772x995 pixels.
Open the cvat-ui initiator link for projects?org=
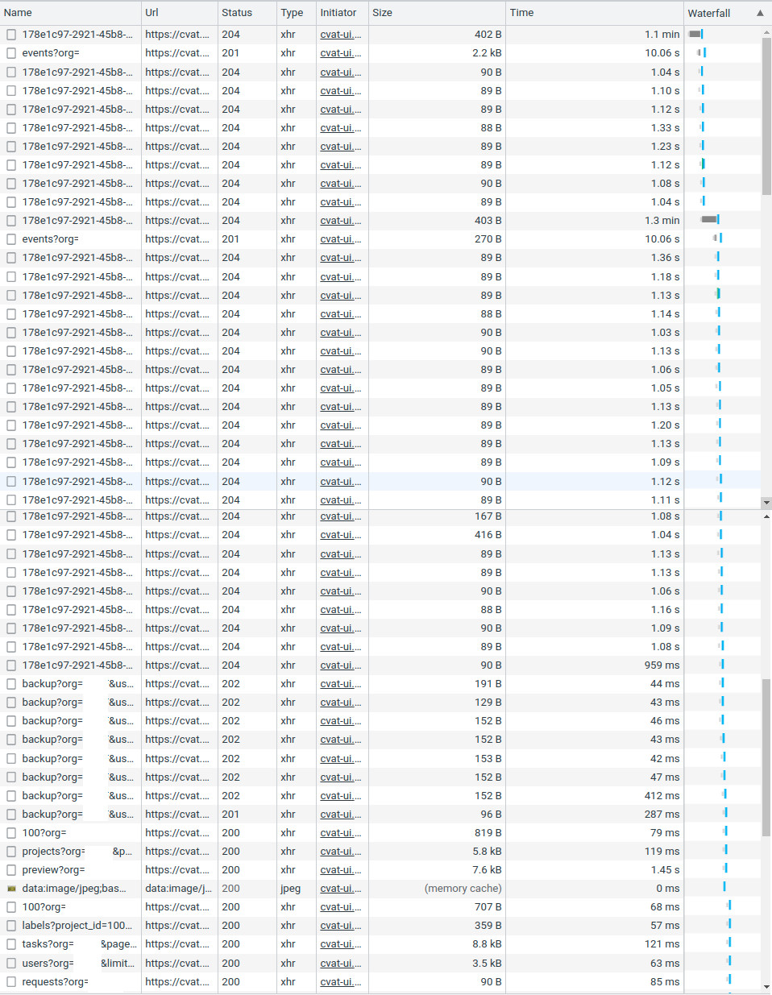coord(338,852)
